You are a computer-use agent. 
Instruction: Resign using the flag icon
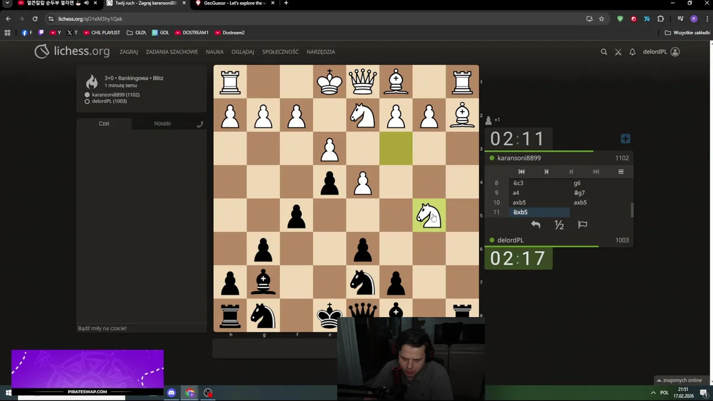[x=583, y=224]
